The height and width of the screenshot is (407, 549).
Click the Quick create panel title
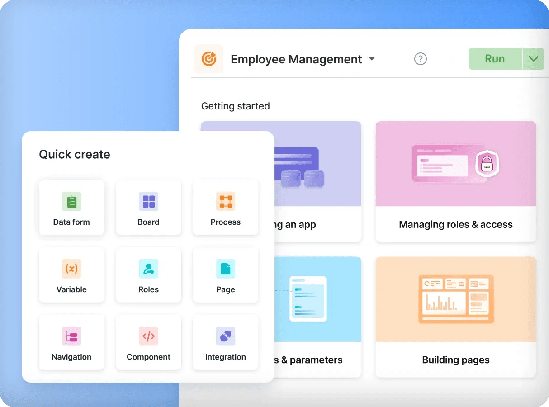tap(75, 154)
